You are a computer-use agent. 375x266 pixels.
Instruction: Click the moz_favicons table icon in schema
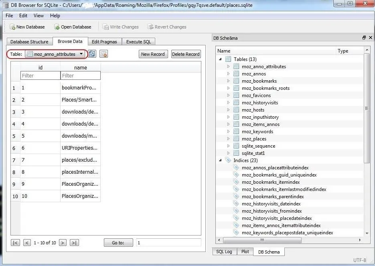236,95
